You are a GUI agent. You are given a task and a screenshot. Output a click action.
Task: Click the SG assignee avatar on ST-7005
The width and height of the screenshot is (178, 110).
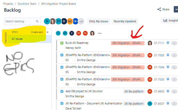[x=150, y=55]
